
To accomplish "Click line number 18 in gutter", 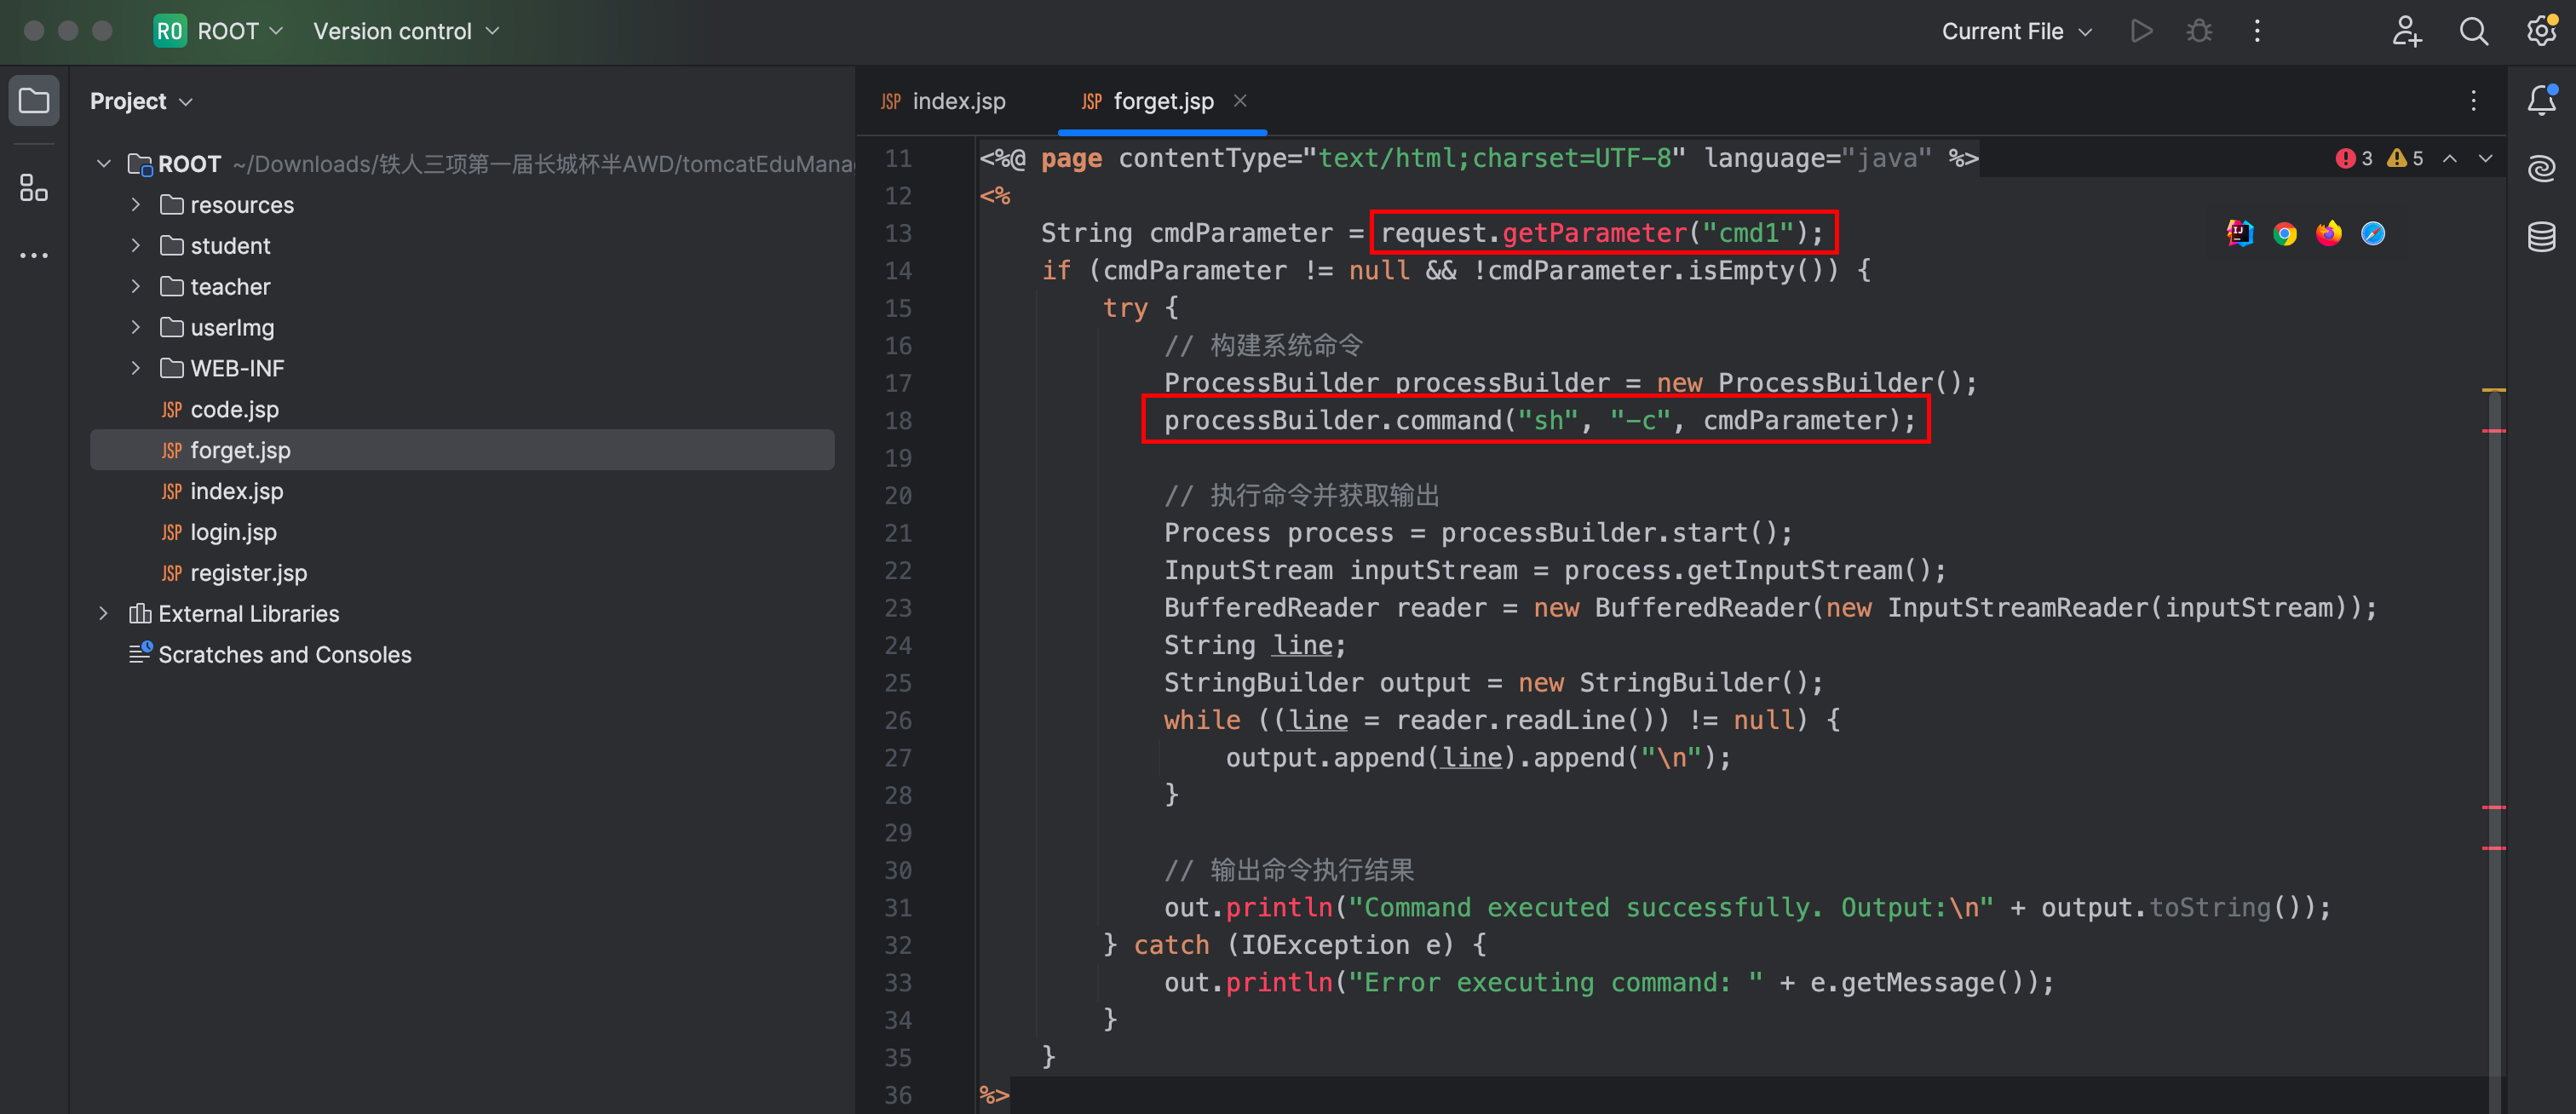I will click(x=897, y=420).
